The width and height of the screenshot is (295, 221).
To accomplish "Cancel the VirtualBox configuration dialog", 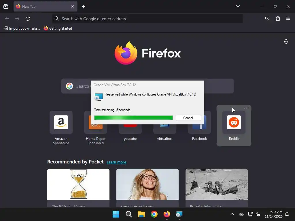I will click(188, 118).
